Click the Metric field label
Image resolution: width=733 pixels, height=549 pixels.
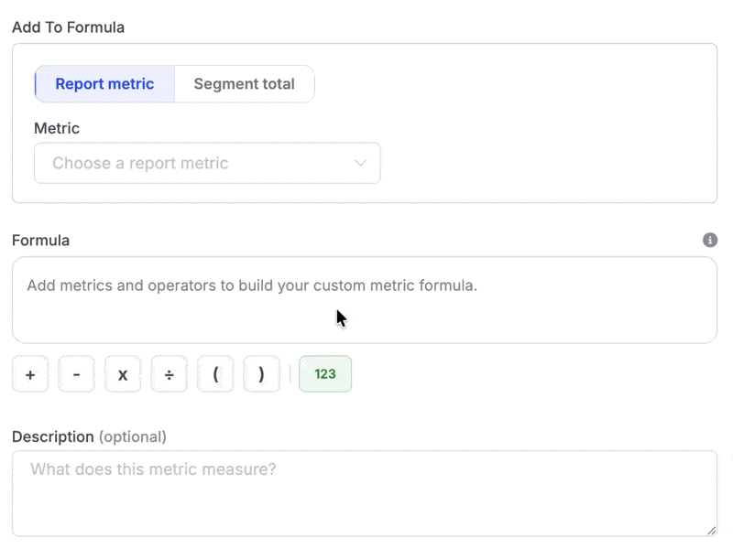pyautogui.click(x=57, y=128)
